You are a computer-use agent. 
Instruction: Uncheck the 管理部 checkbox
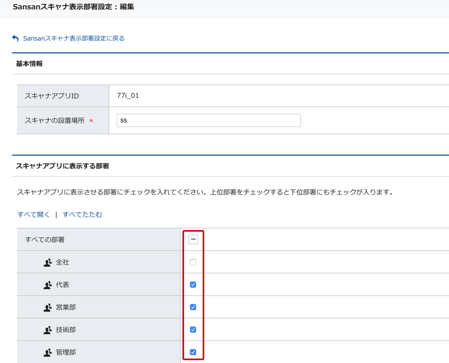pos(193,352)
